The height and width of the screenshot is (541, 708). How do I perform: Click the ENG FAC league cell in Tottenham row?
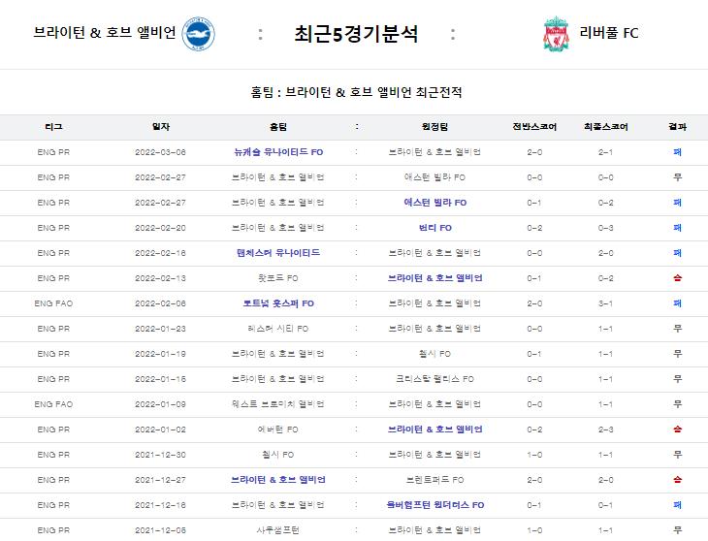tap(53, 303)
